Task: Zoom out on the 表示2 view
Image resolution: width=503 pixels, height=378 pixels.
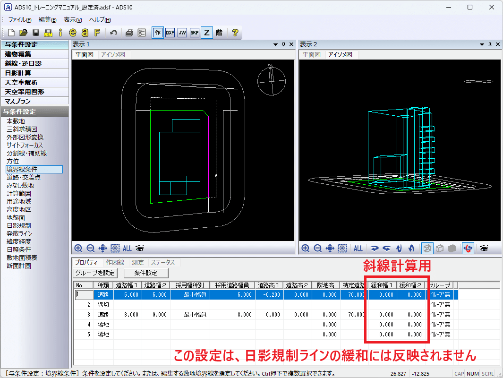Action: click(x=317, y=248)
